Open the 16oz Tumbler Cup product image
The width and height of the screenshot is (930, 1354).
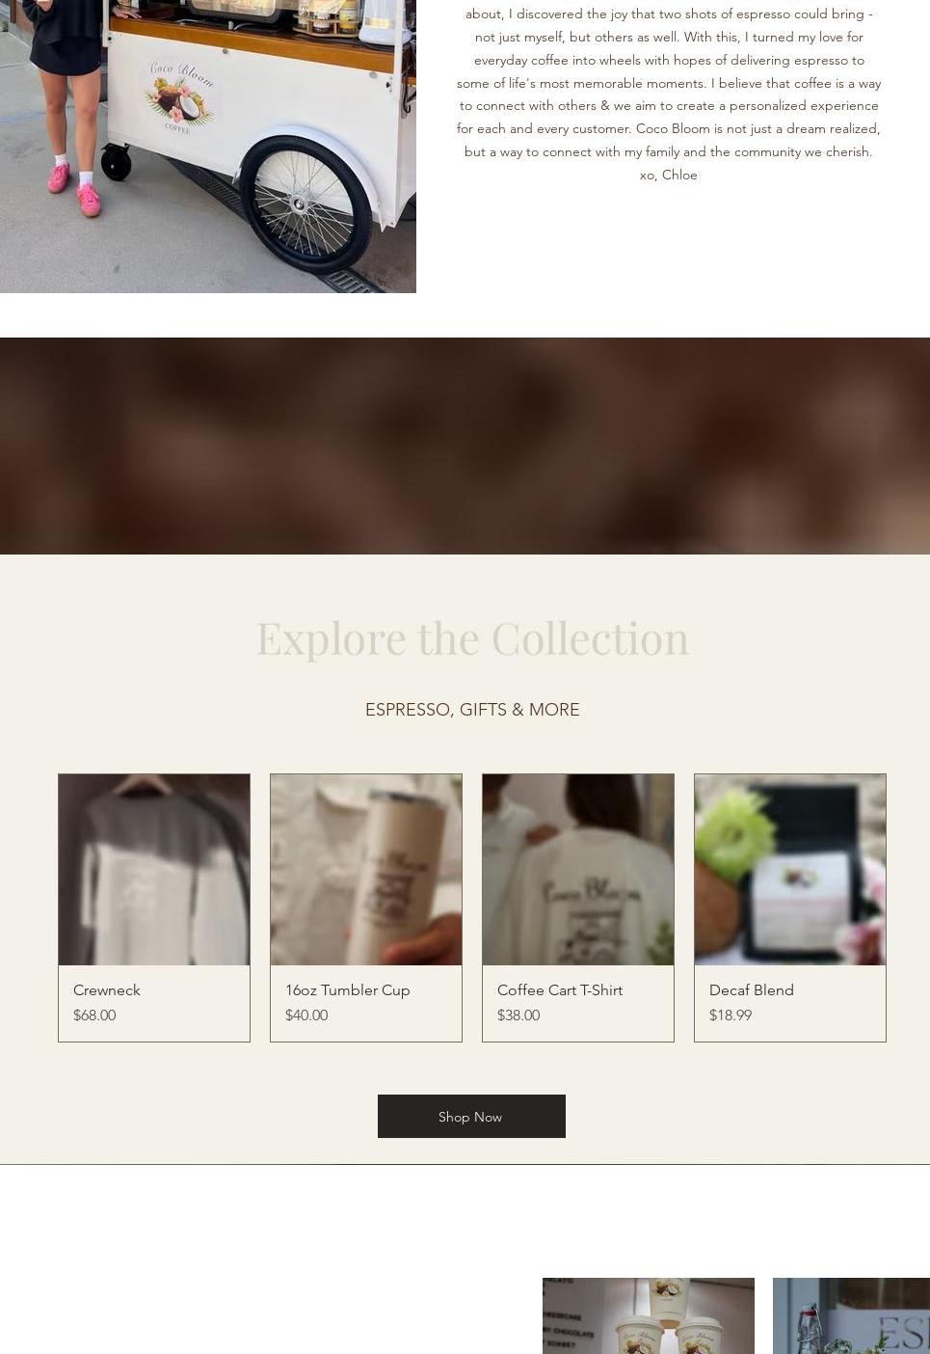366,869
